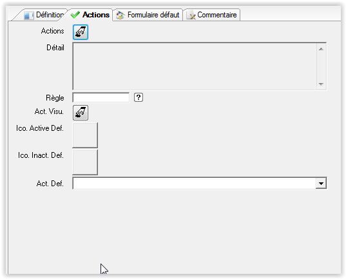Click the Commentaire tab note icon
This screenshot has width=346, height=279.
pos(191,15)
